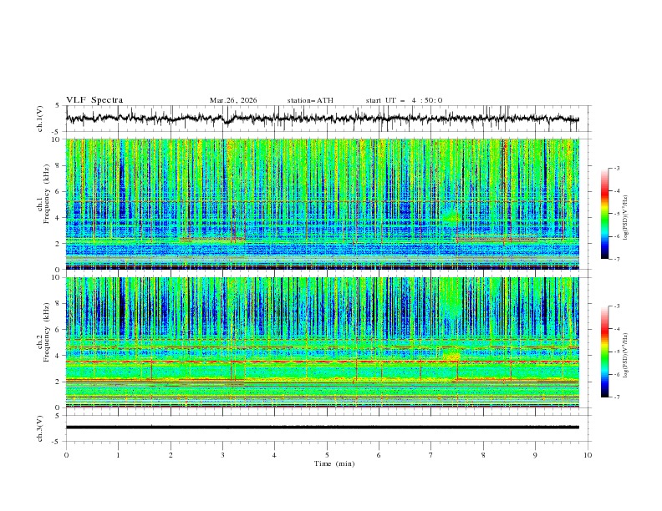The width and height of the screenshot is (662, 511).
Task: Select the Mar.26, 2026 date label
Action: (233, 100)
